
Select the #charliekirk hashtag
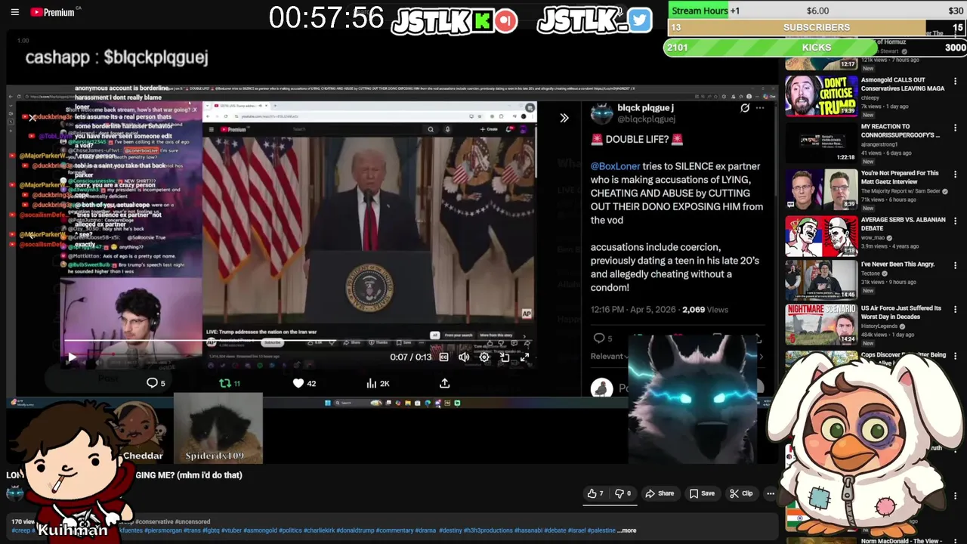coord(319,530)
